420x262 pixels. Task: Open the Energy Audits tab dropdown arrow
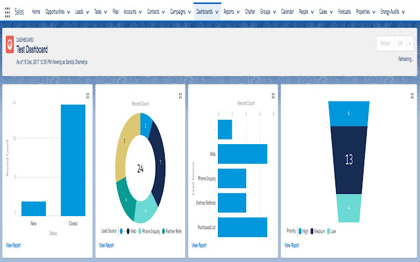[403, 12]
